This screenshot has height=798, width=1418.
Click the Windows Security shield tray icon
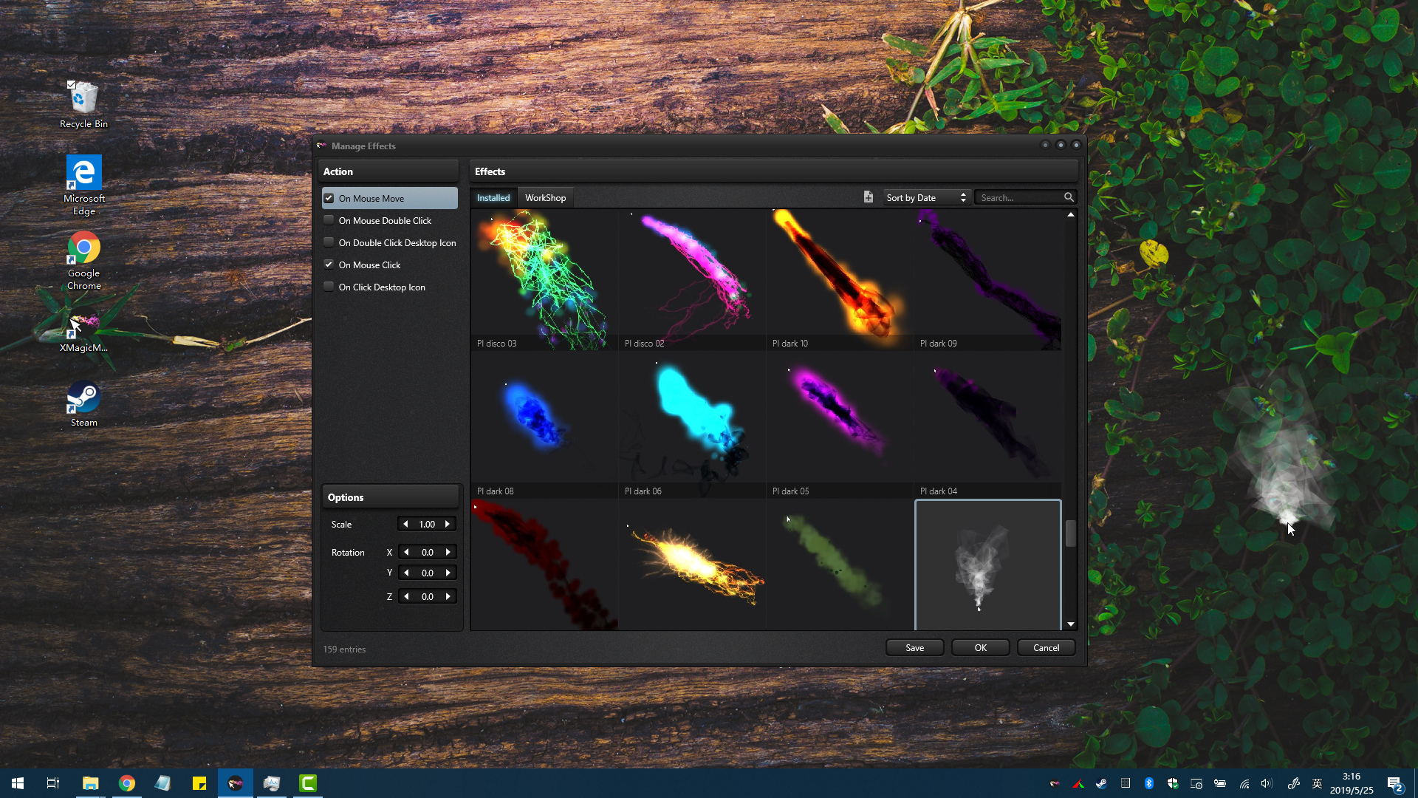click(1171, 784)
